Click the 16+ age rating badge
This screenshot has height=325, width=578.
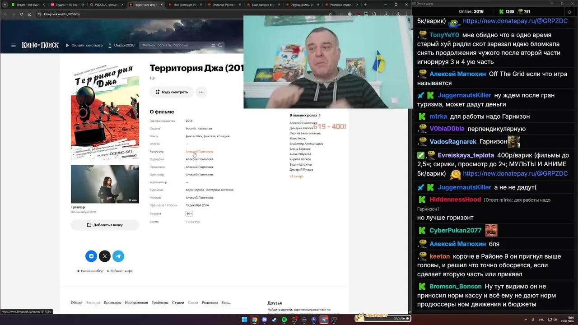[x=189, y=214]
